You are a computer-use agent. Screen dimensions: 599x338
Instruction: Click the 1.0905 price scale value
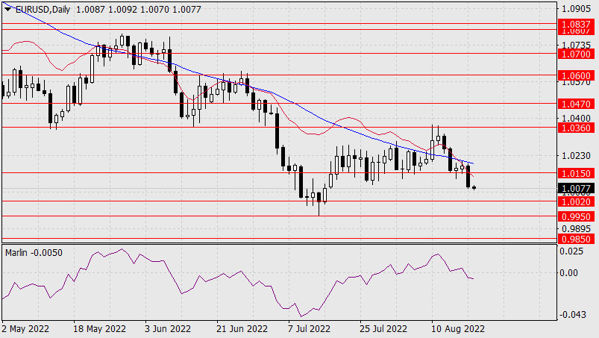tap(576, 9)
